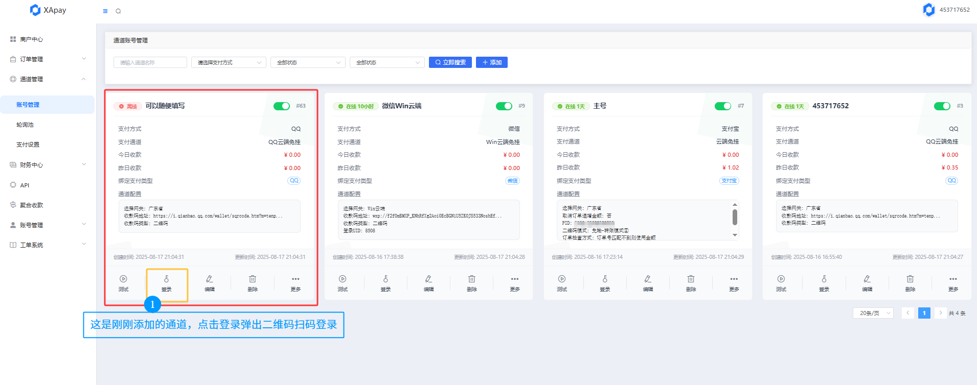This screenshot has width=977, height=385.
Task: Open 支付设置 in the sidebar
Action: pos(28,145)
